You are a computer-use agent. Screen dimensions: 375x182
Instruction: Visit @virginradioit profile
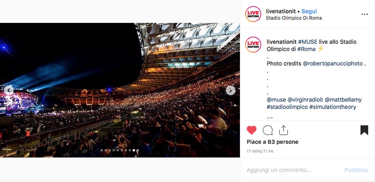305,100
